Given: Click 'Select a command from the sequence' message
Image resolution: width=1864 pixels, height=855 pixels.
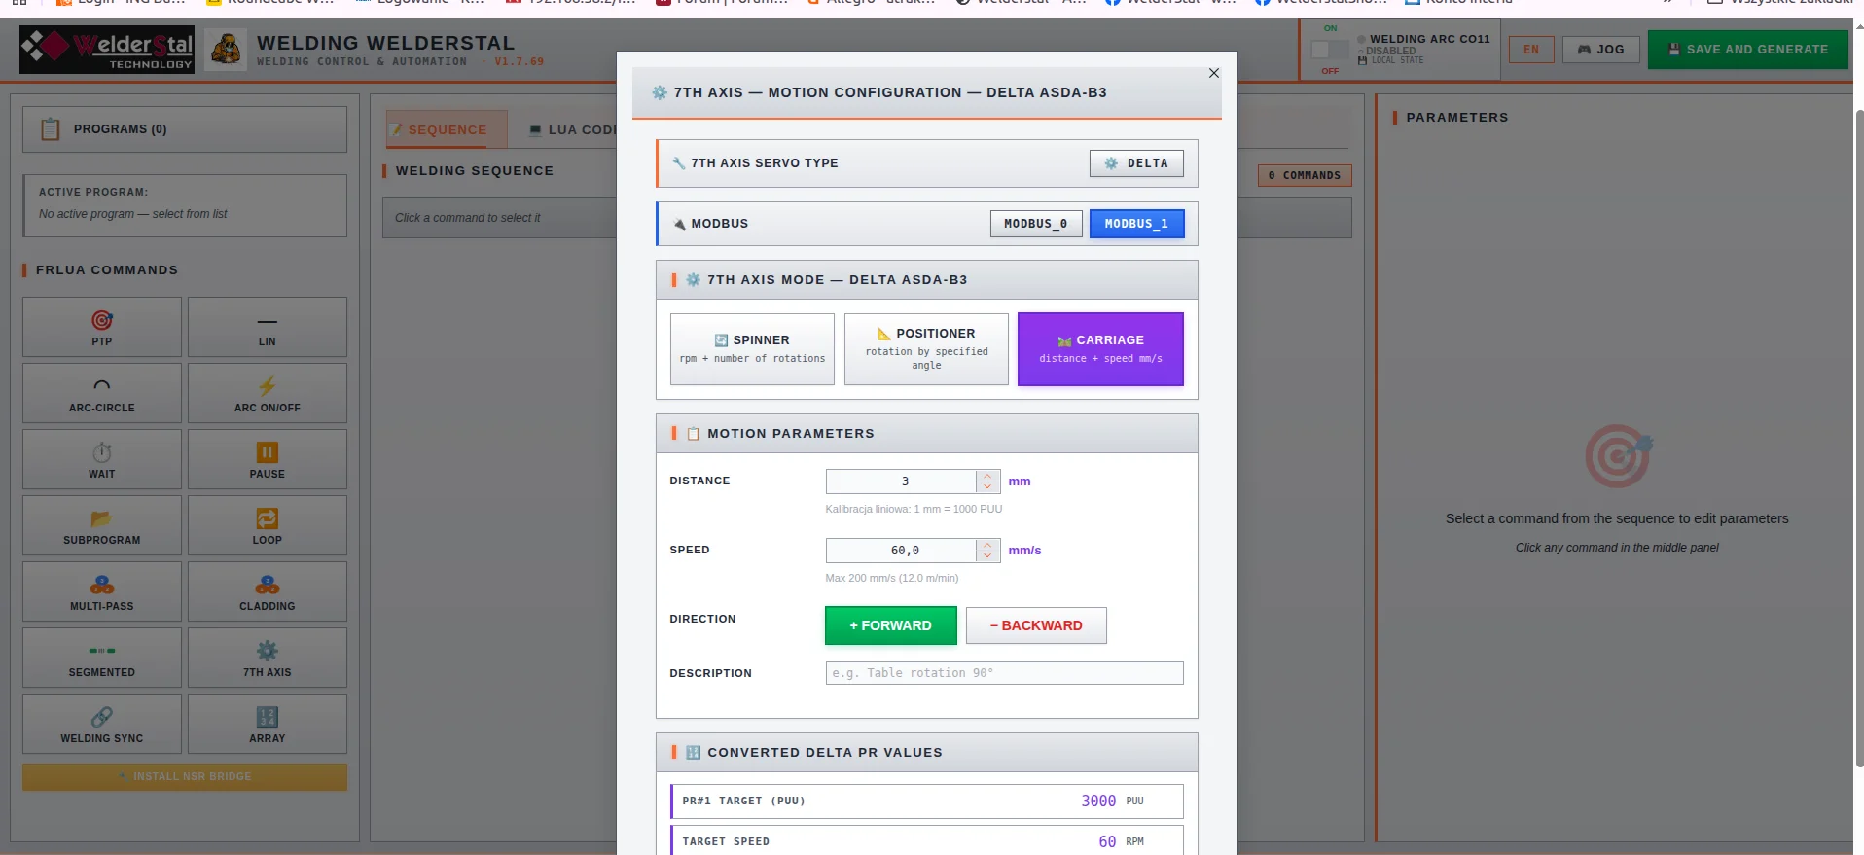Looking at the screenshot, I should 1617,518.
